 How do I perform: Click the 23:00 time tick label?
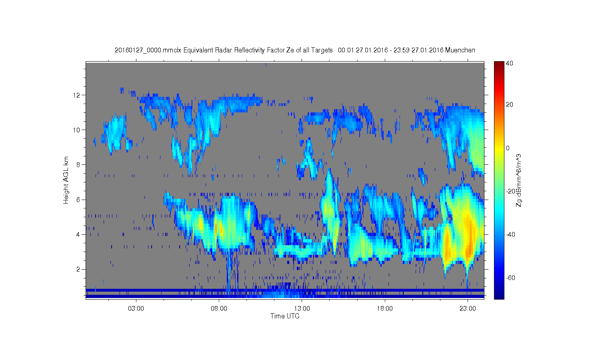(x=468, y=308)
